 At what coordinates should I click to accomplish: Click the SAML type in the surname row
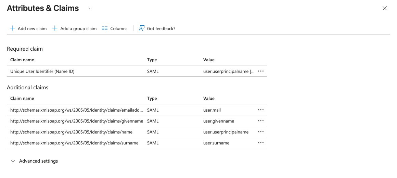pyautogui.click(x=153, y=143)
